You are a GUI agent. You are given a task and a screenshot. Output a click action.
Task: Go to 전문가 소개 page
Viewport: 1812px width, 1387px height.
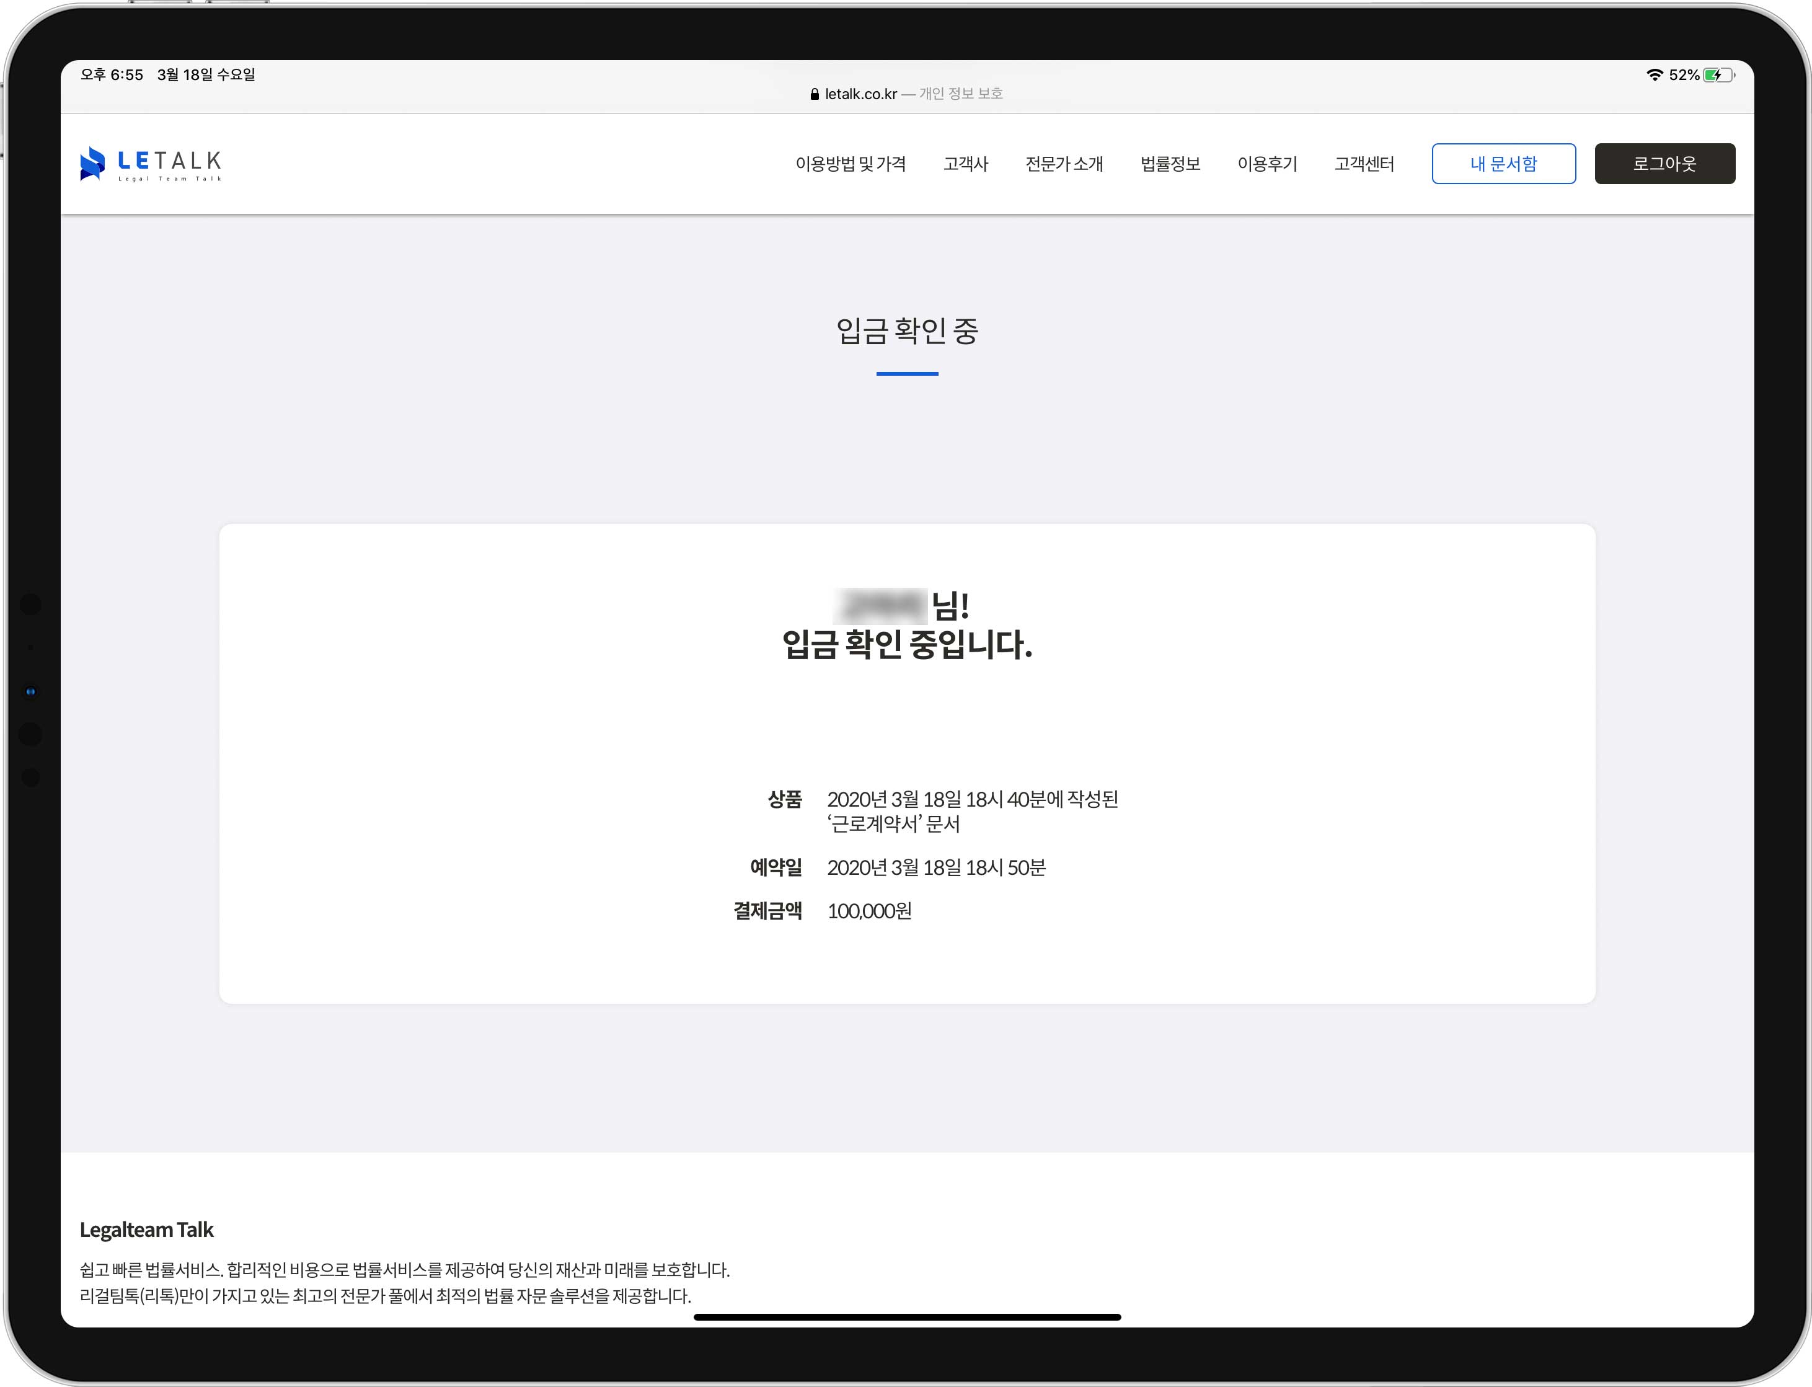(1063, 164)
